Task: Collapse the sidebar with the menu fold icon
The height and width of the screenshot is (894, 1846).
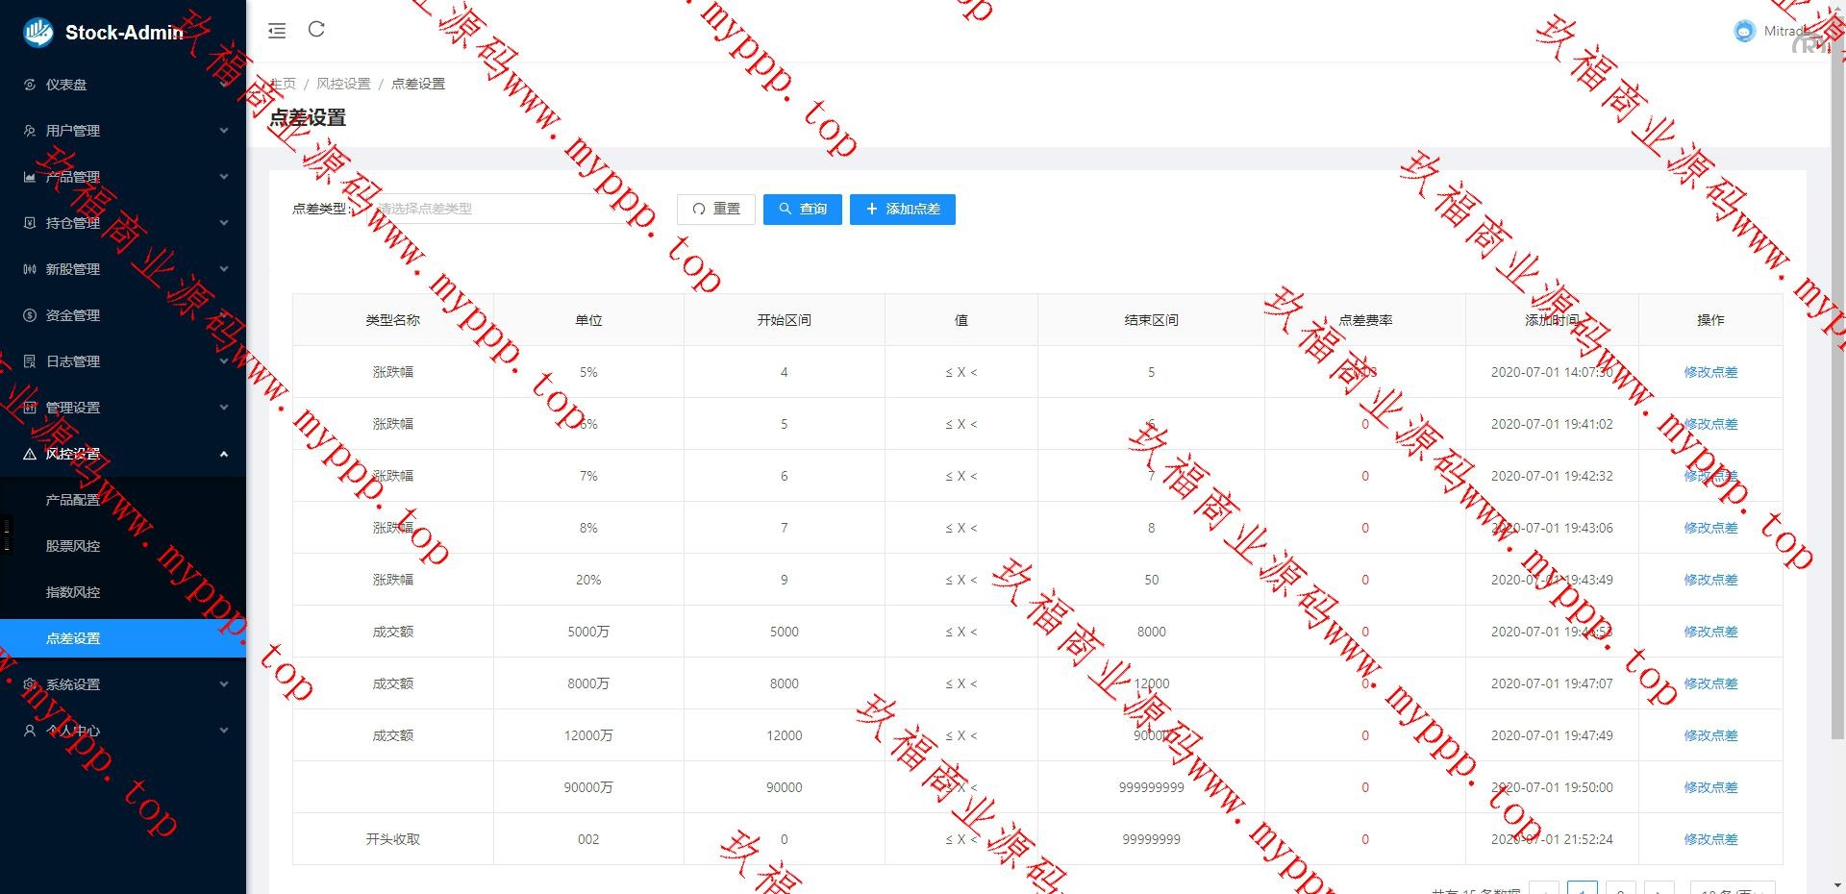Action: [277, 31]
